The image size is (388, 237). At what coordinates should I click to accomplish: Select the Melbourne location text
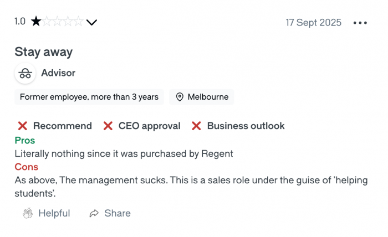[x=208, y=97]
